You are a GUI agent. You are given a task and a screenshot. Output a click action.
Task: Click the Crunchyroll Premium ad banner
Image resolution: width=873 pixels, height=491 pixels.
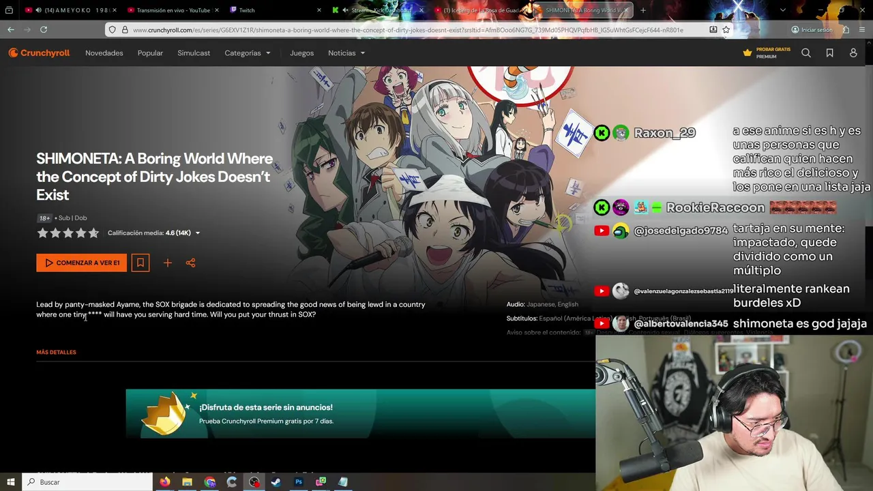[360, 413]
